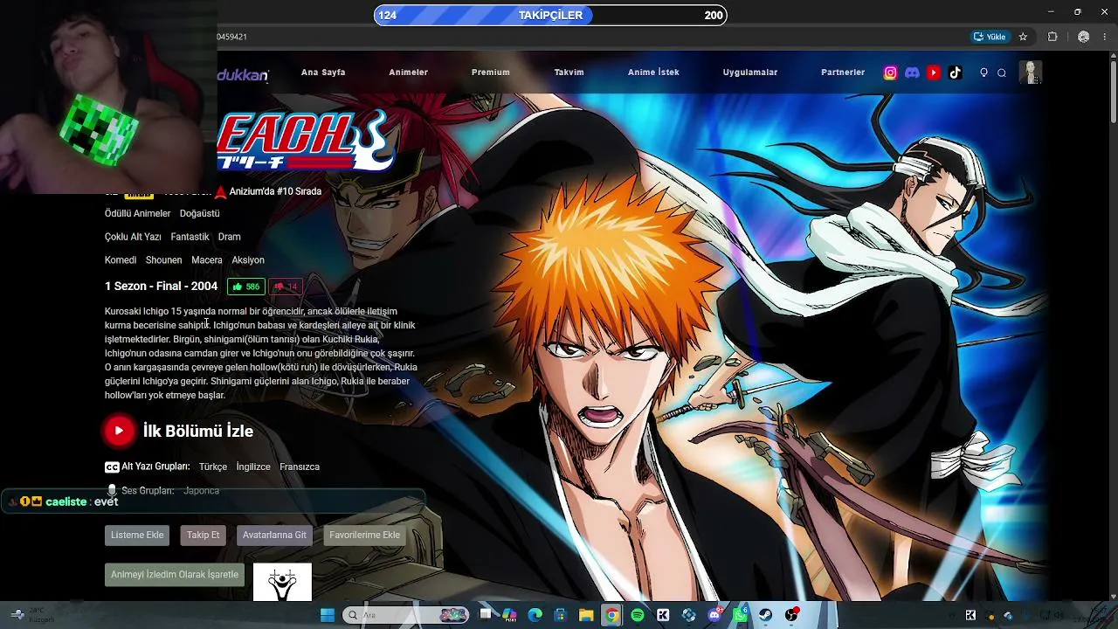Click the Takip Et button

[x=204, y=536]
